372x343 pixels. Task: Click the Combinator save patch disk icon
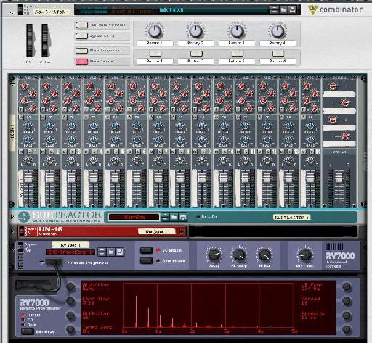(292, 9)
